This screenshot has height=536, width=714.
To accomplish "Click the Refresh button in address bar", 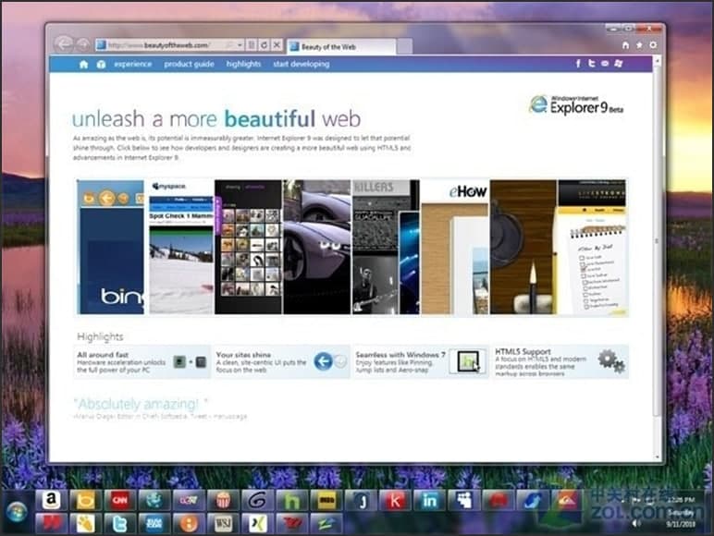I will tap(264, 44).
